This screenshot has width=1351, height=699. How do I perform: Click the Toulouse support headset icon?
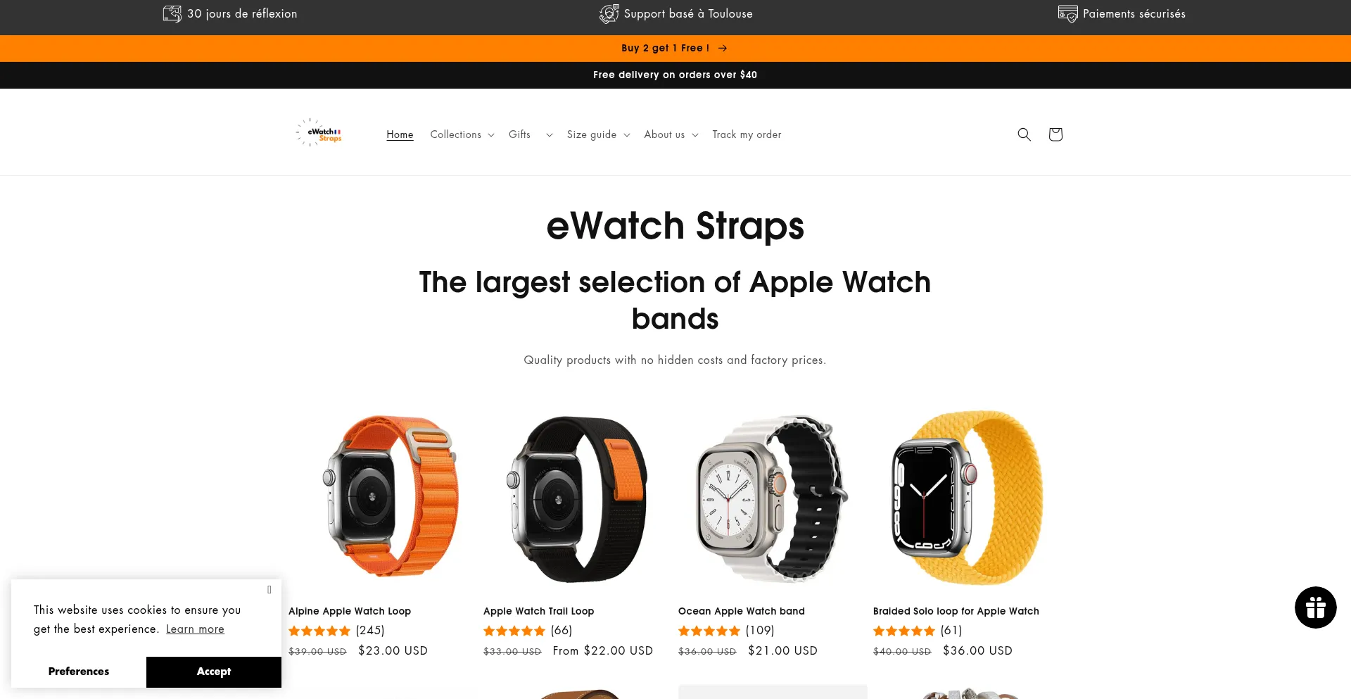pyautogui.click(x=609, y=14)
